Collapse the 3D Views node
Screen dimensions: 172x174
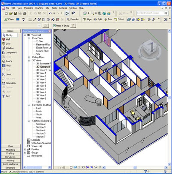tap(29, 61)
